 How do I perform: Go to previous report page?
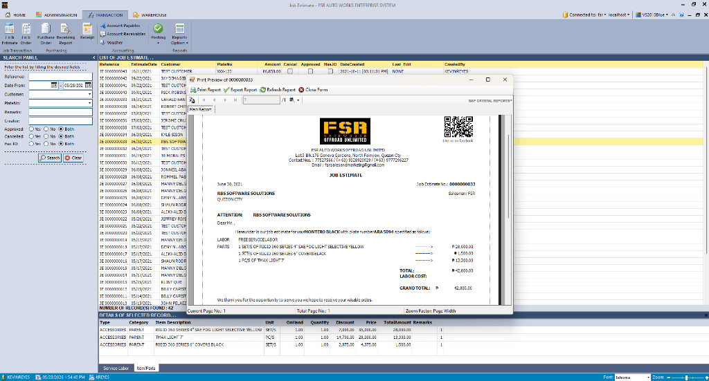(x=215, y=100)
